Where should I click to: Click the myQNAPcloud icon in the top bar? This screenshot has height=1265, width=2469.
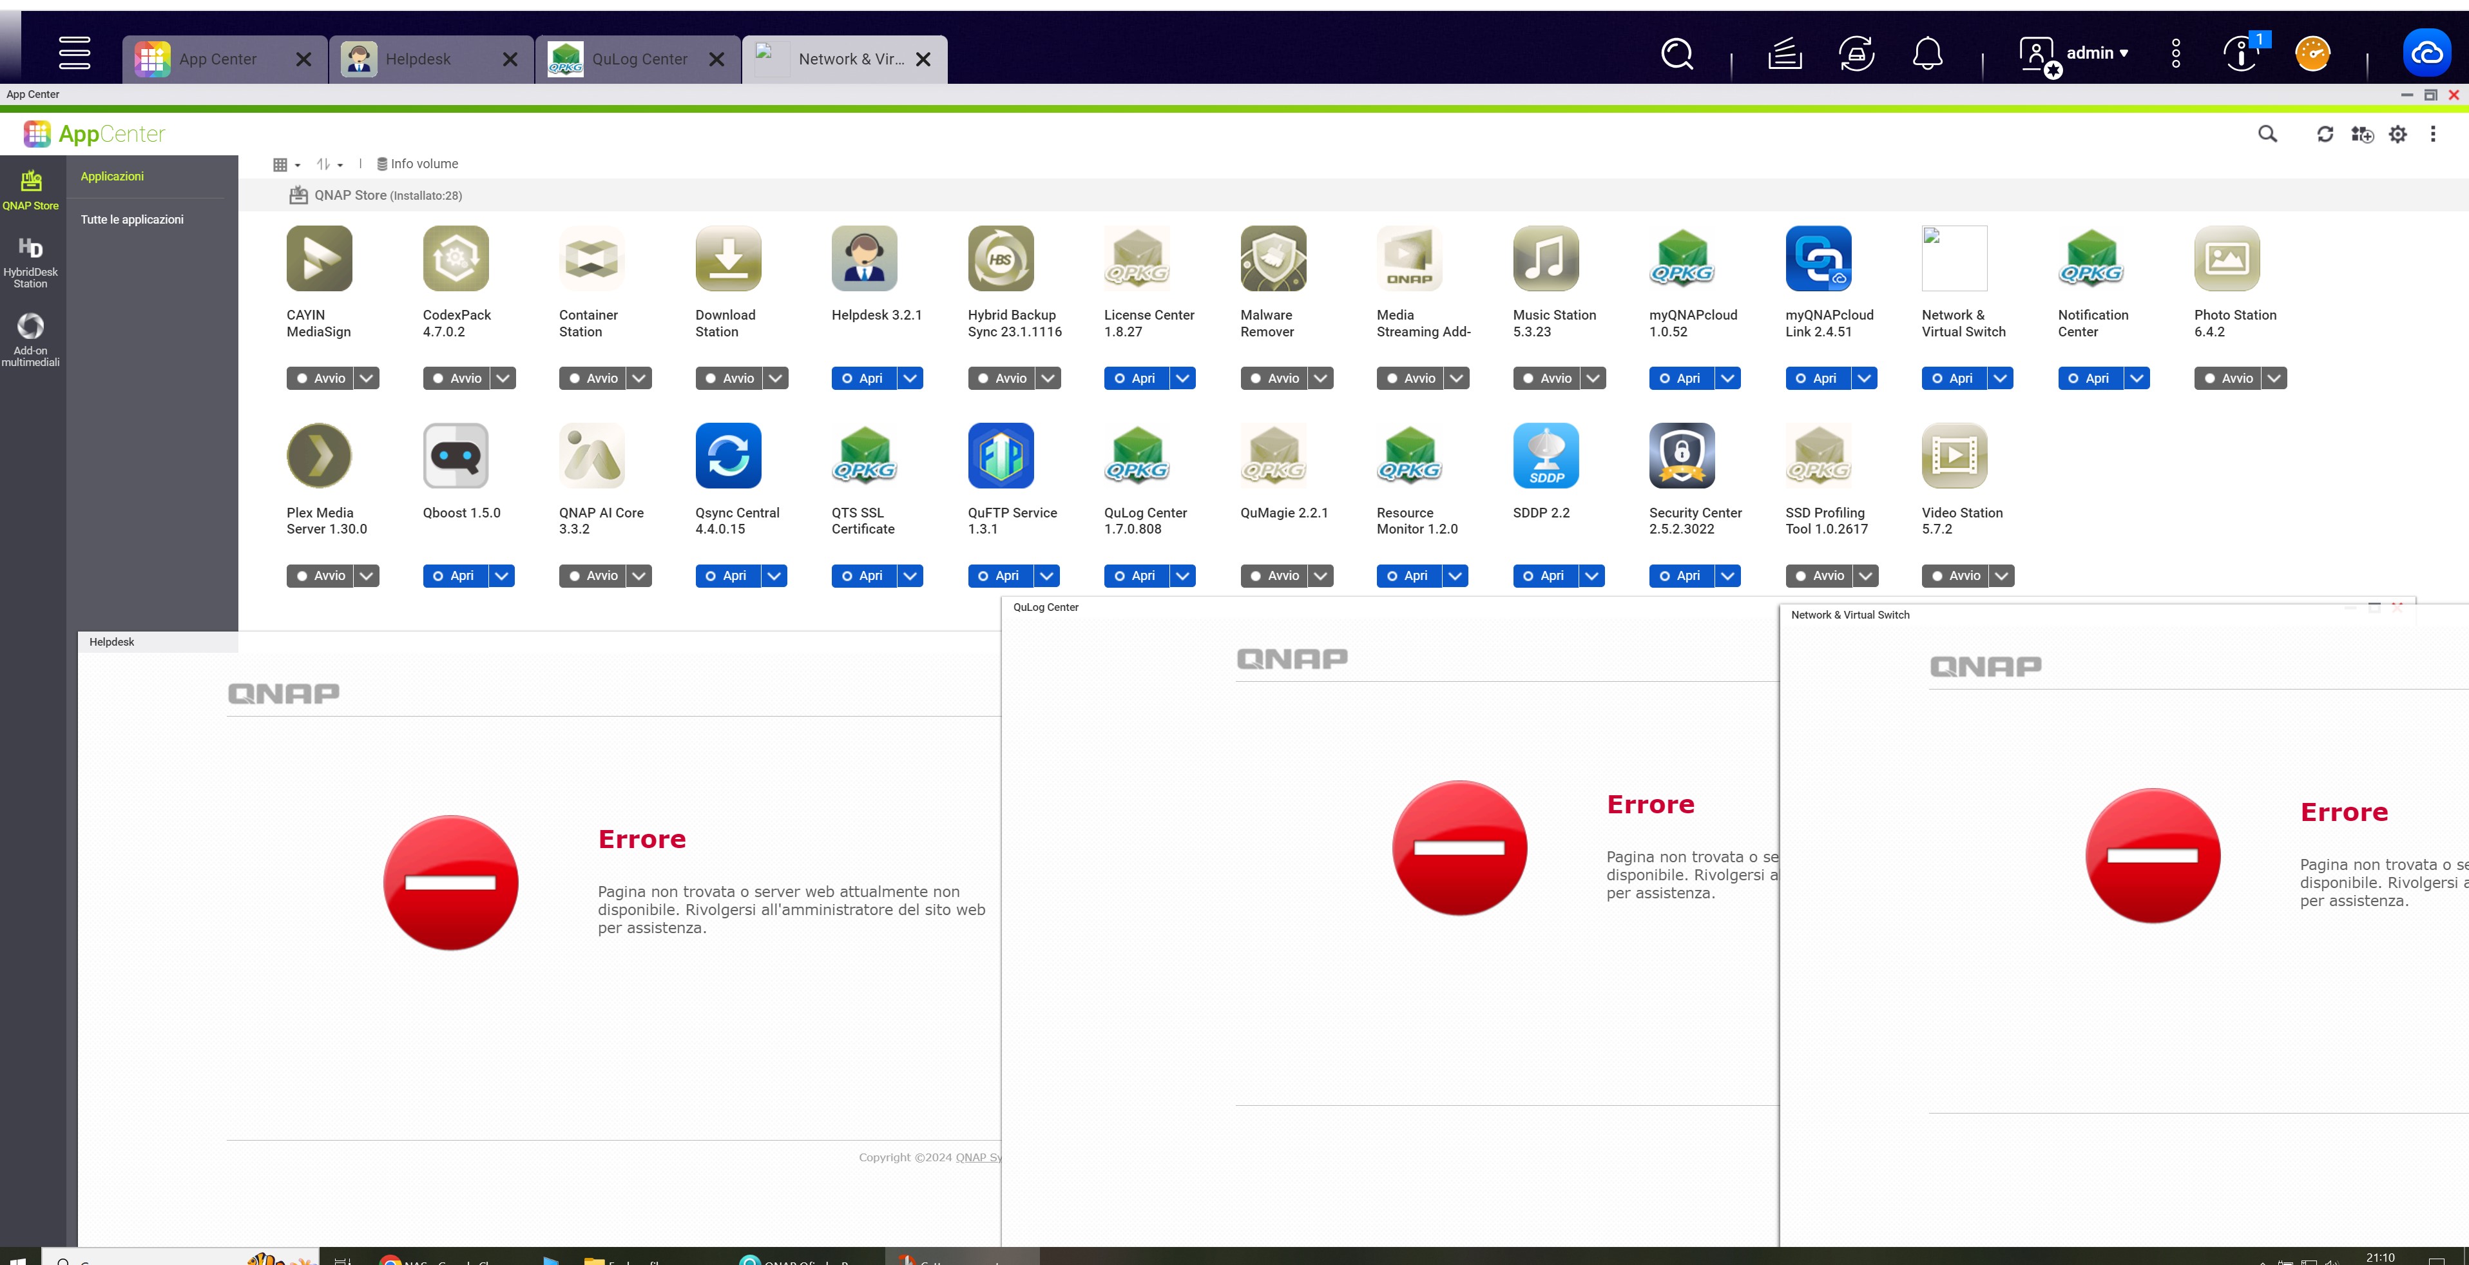[x=2426, y=53]
